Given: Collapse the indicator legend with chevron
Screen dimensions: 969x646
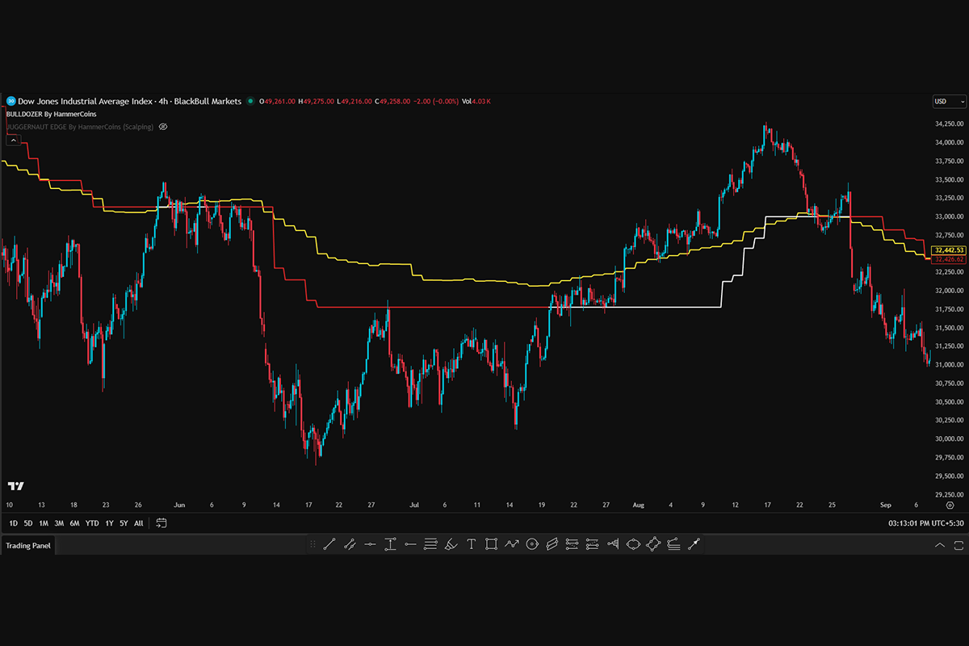Looking at the screenshot, I should tap(13, 140).
